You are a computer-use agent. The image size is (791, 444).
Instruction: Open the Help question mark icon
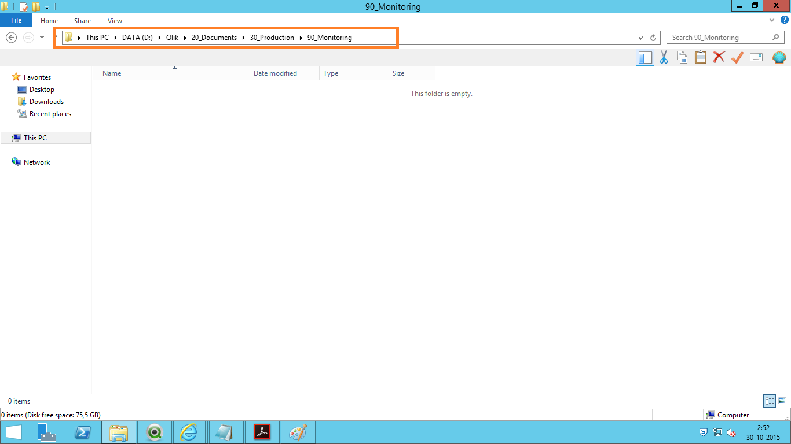(x=785, y=20)
